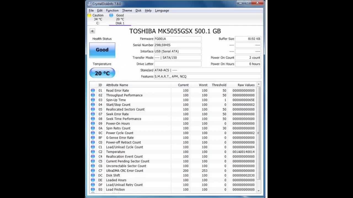The height and width of the screenshot is (198, 353).
Task: Select the Disk 1 tab
Action: pos(120,19)
